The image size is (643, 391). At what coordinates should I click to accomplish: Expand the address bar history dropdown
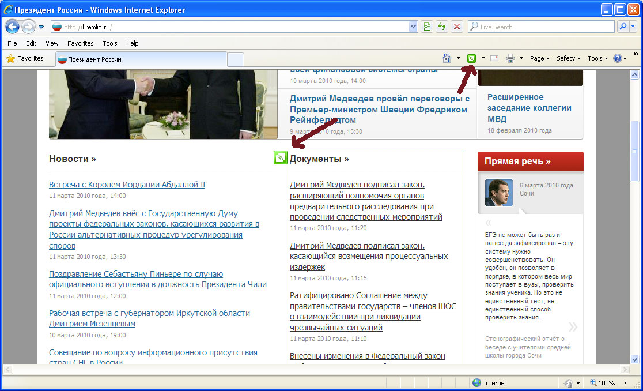(x=413, y=27)
